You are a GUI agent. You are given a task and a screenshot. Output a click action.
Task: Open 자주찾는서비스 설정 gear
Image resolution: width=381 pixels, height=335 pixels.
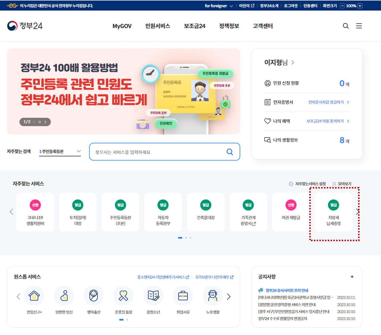click(307, 184)
